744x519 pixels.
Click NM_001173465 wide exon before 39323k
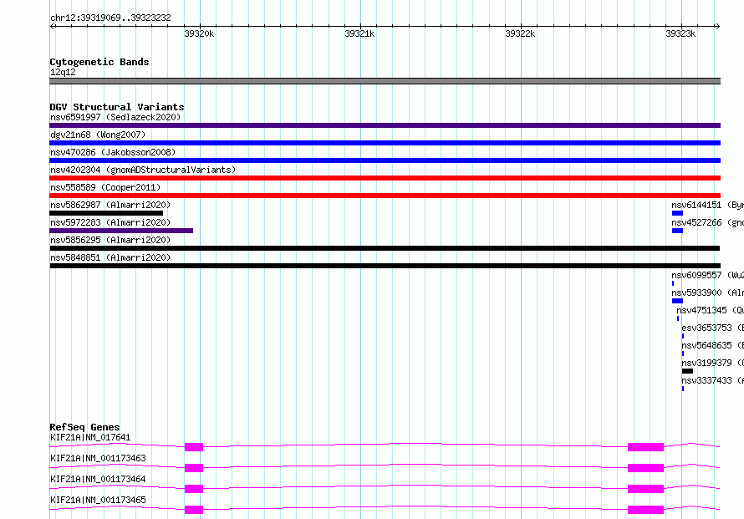(x=646, y=510)
